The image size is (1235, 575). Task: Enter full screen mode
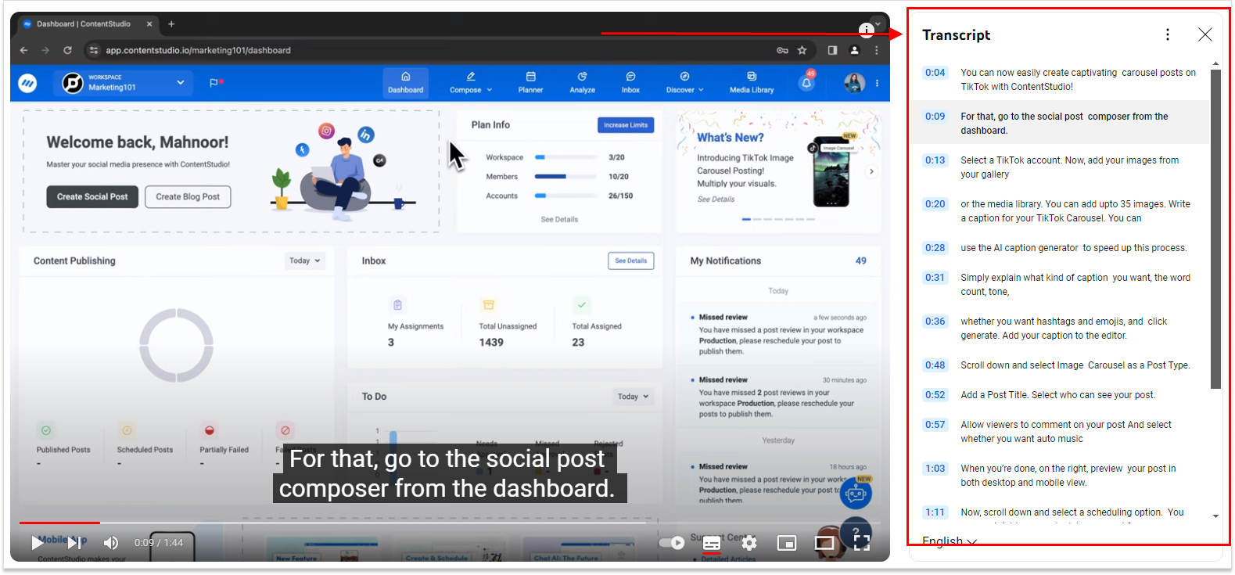(x=862, y=543)
